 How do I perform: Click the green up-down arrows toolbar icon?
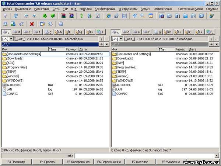(82, 15)
